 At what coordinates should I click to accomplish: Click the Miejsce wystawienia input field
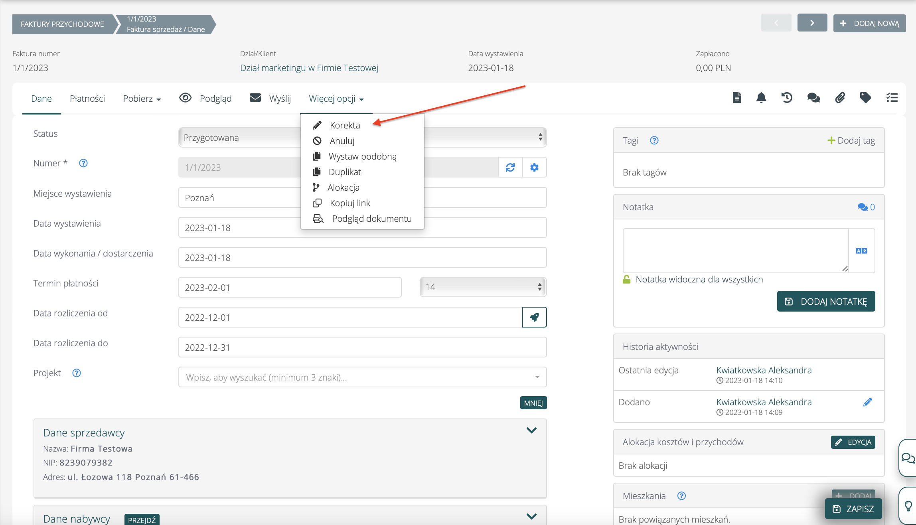239,198
